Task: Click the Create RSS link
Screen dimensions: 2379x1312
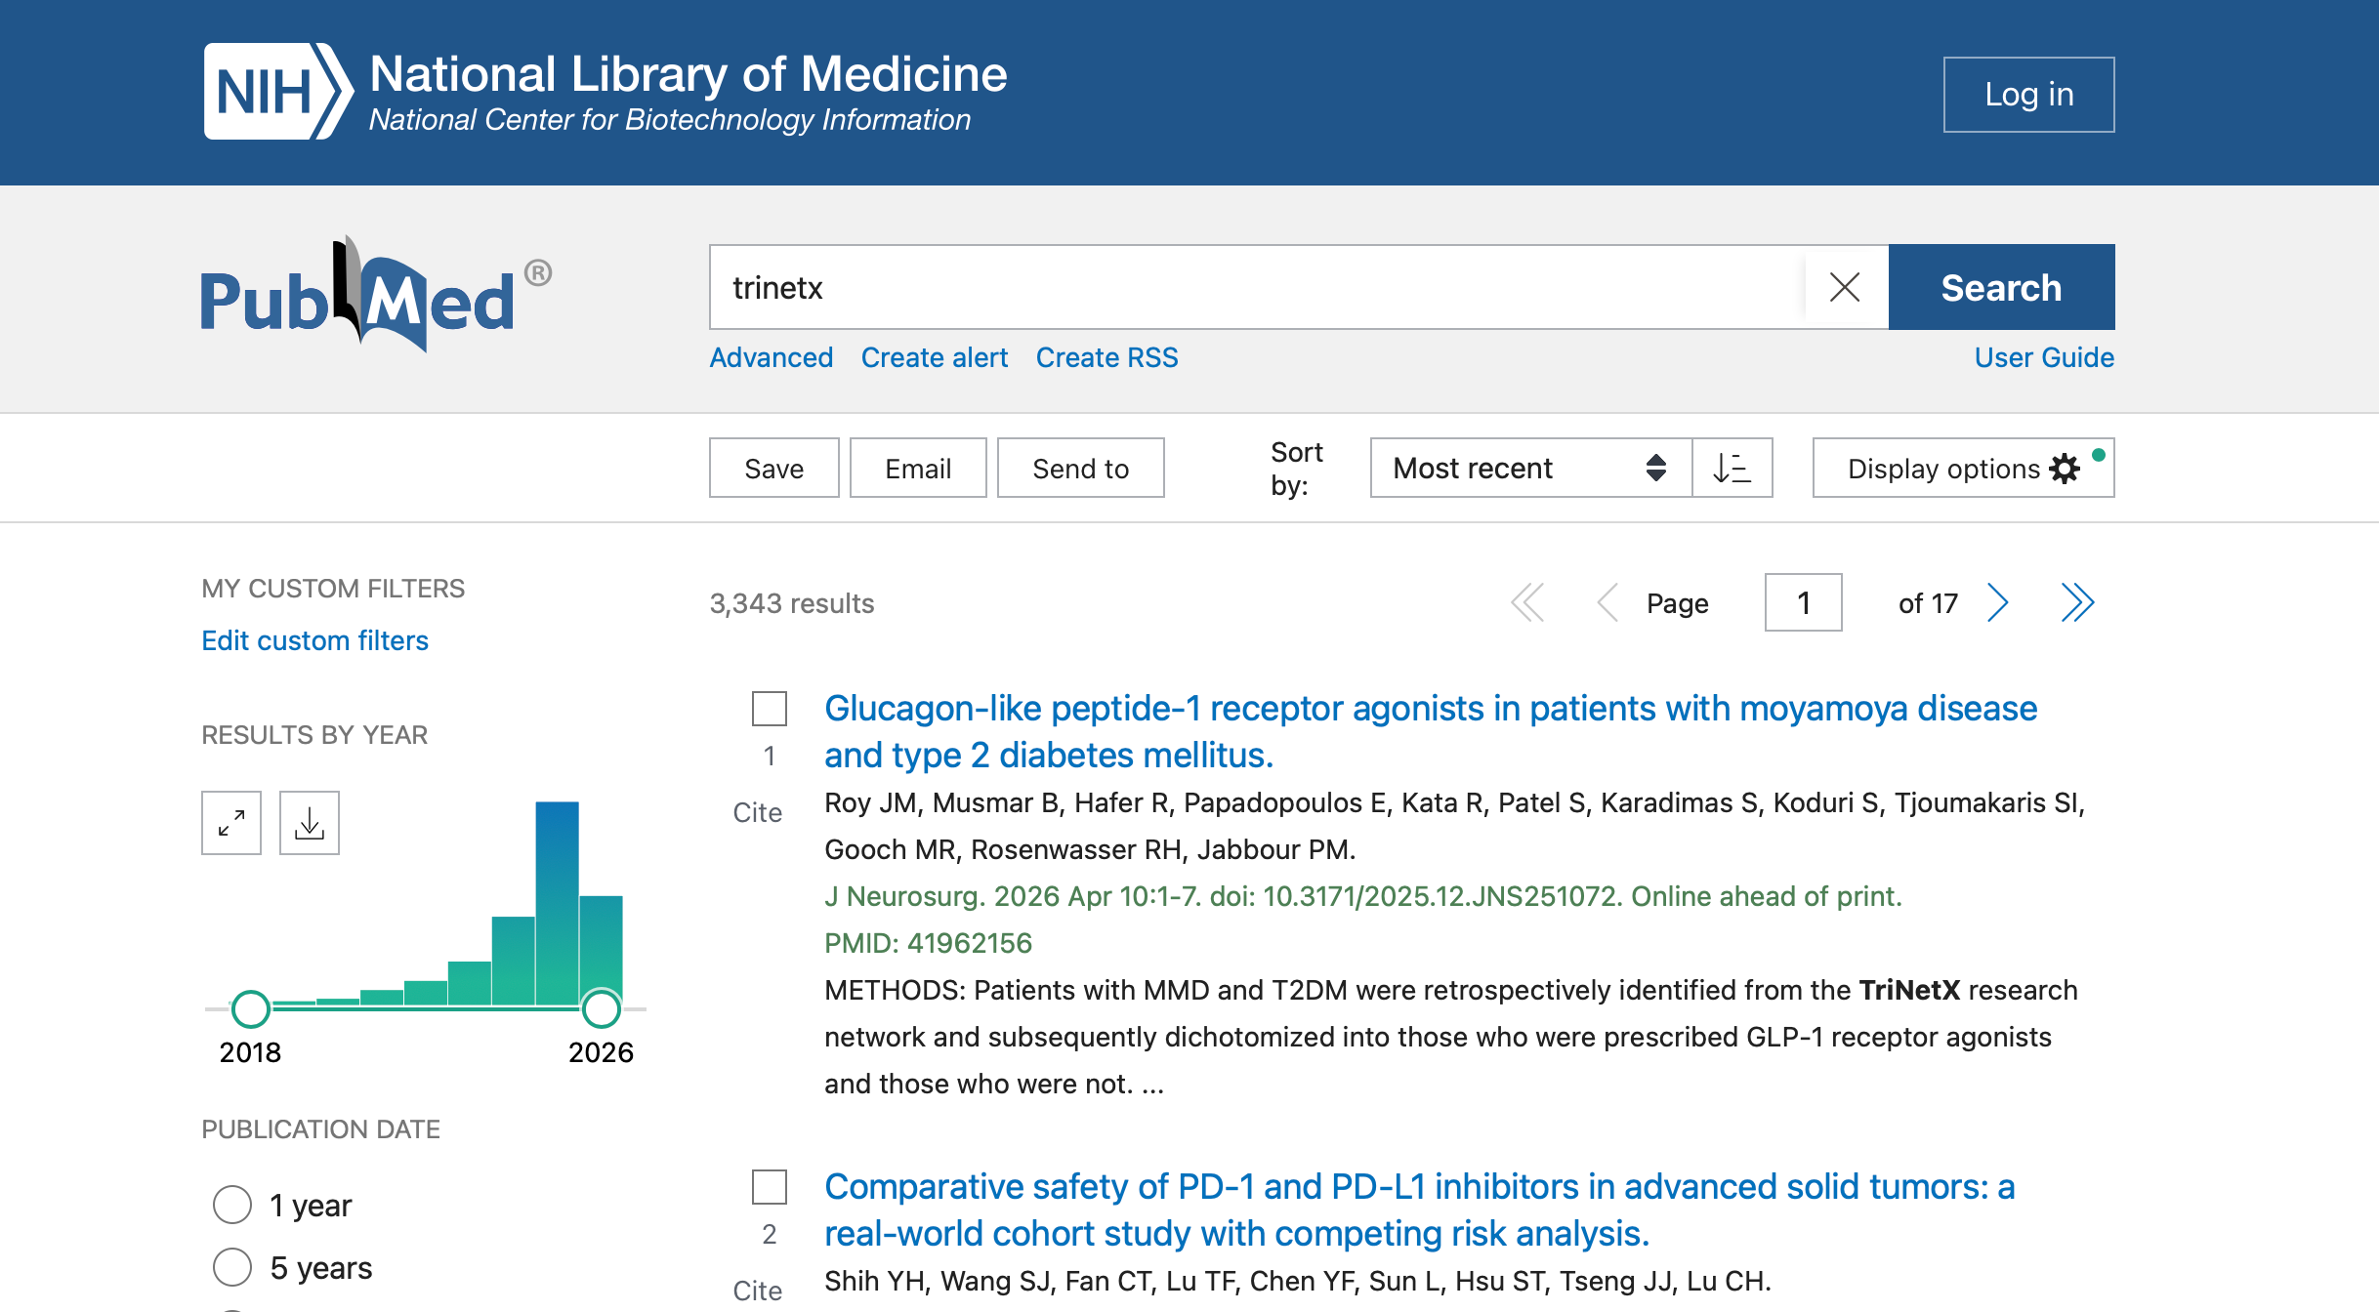Action: pos(1106,357)
